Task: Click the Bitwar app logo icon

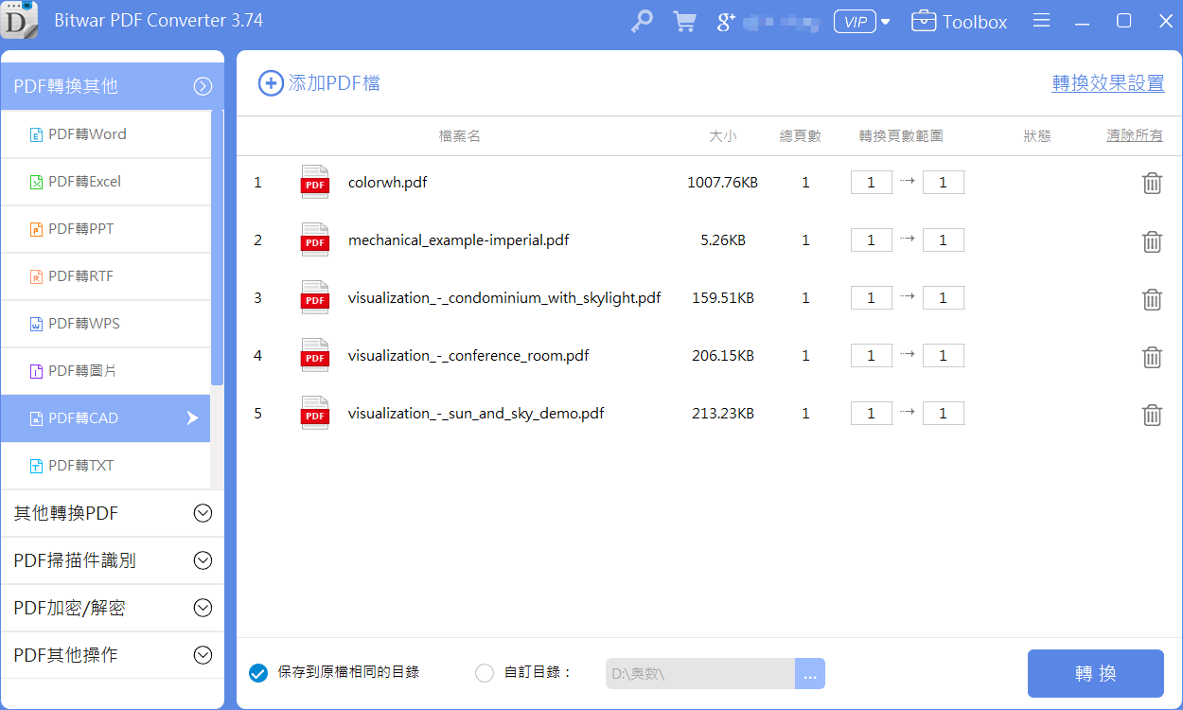Action: click(20, 20)
